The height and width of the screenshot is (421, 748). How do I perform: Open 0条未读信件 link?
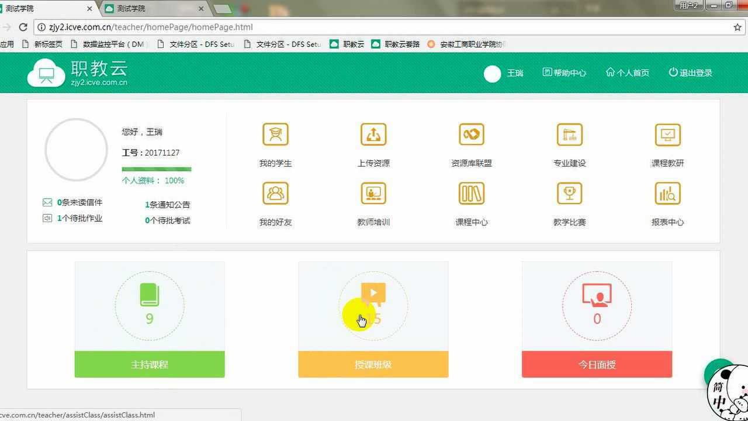click(x=79, y=202)
